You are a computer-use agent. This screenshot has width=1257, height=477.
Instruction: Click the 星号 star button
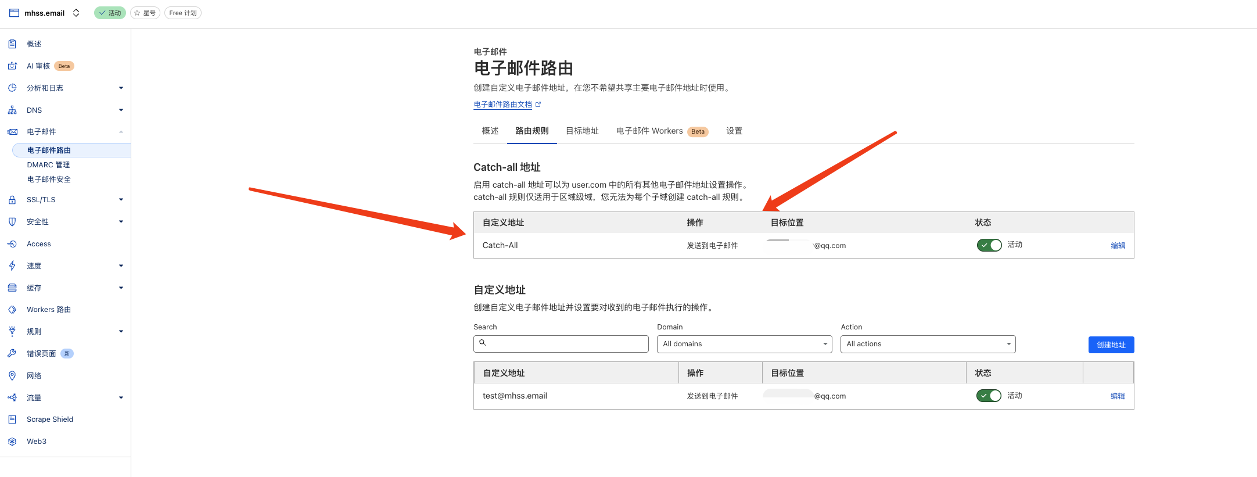pyautogui.click(x=145, y=13)
